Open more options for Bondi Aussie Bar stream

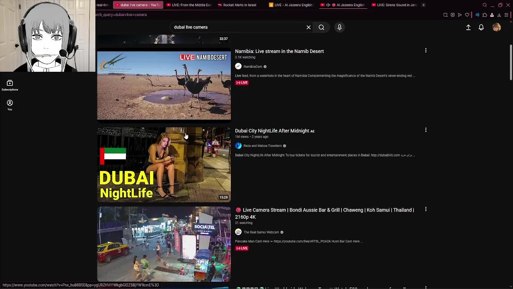[x=426, y=210]
